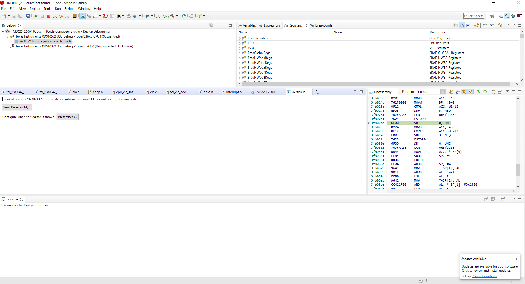Expand the FPU register group
The height and width of the screenshot is (284, 525).
tap(240, 43)
